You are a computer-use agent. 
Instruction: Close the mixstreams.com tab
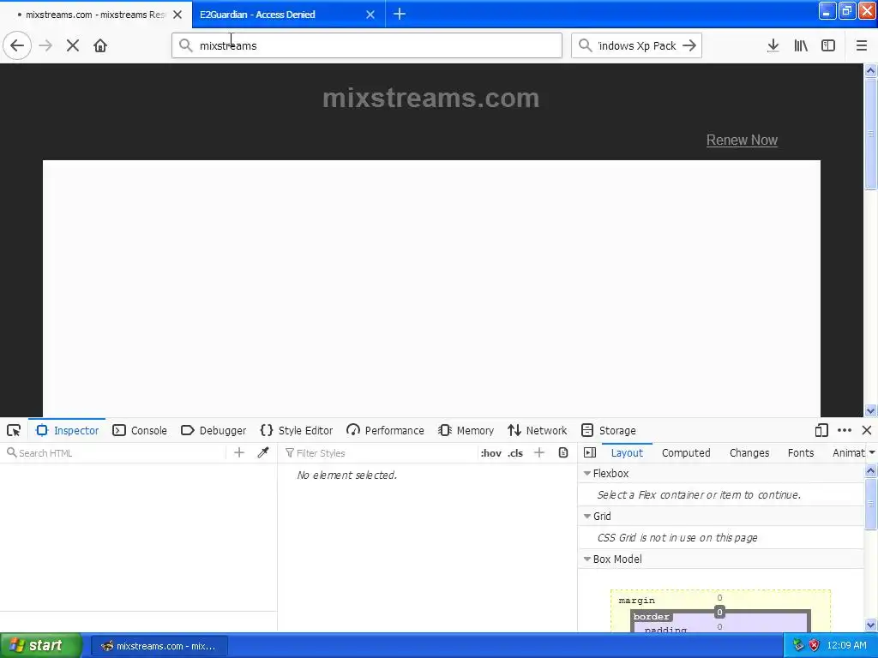point(177,15)
